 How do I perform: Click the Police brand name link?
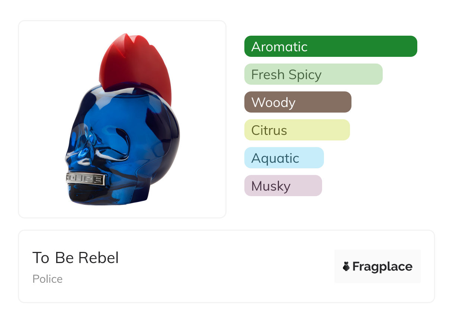click(48, 279)
